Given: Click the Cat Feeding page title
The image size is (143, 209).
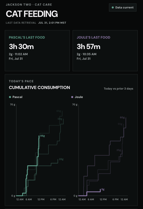Looking at the screenshot, I should tap(32, 14).
